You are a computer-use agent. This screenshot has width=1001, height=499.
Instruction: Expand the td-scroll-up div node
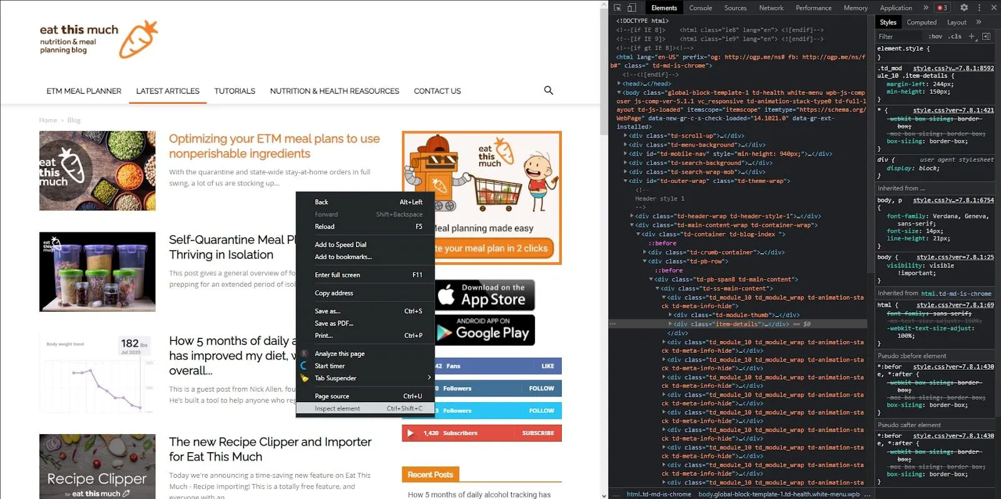click(625, 136)
